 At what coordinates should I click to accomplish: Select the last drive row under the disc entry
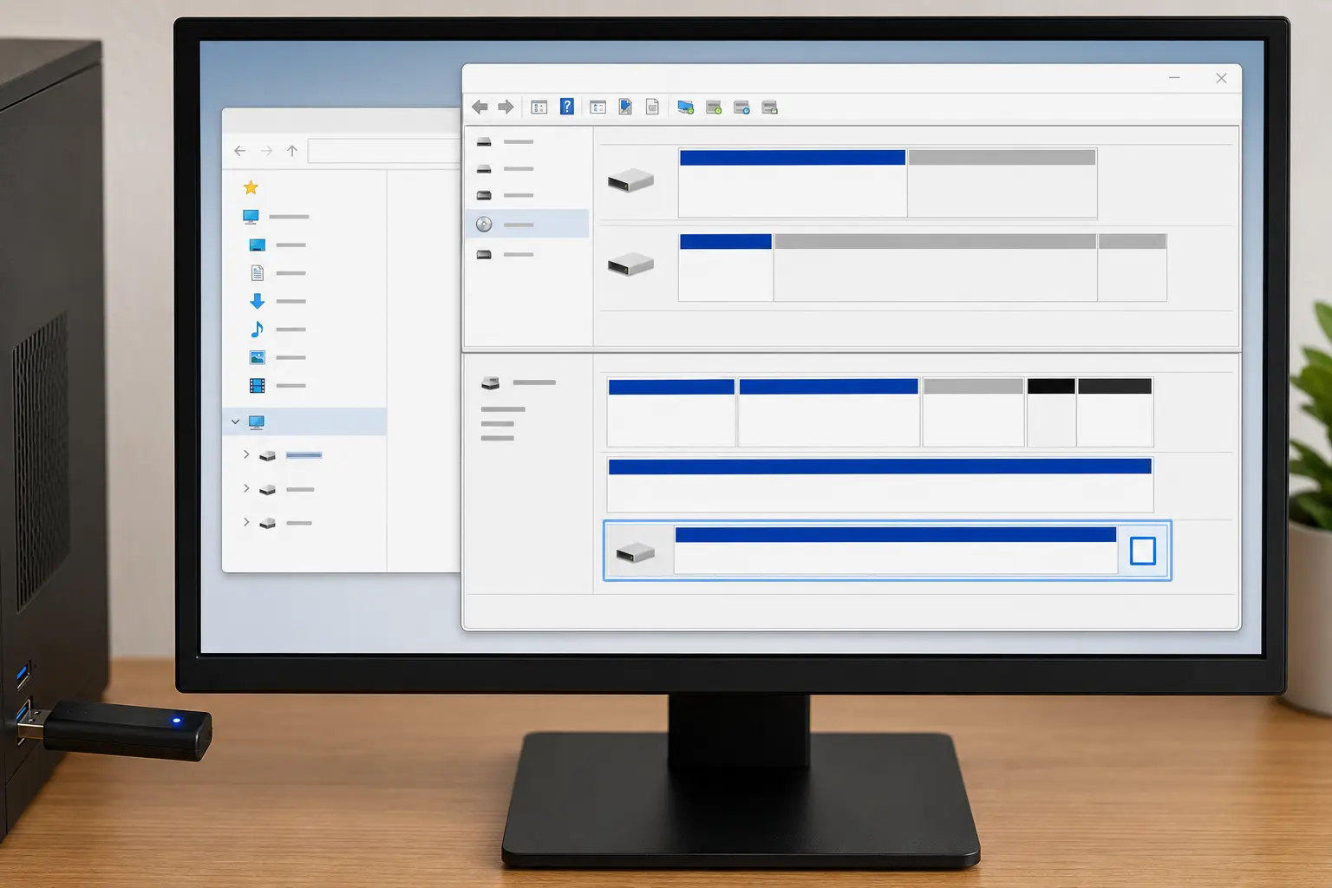pos(527,254)
